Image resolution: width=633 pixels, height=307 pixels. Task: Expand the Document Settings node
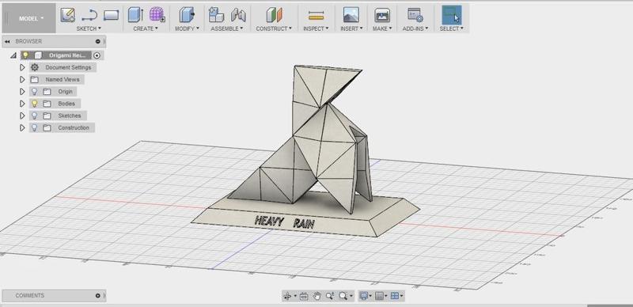pos(23,67)
